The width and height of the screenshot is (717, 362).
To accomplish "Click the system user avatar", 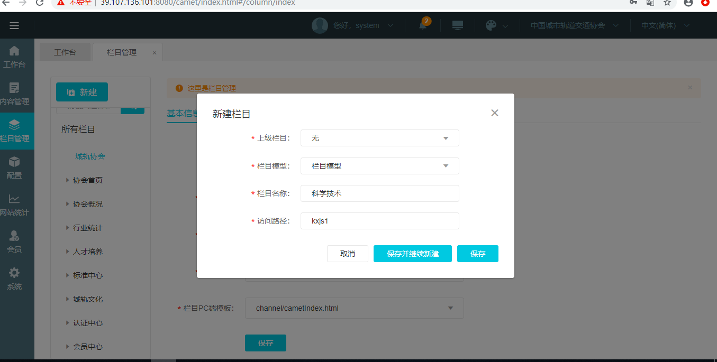I will (x=320, y=25).
